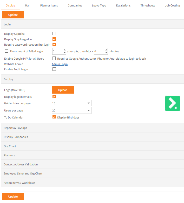Uncheck Display Birthdays in To Do Calendar
This screenshot has width=184, height=203.
[54, 117]
